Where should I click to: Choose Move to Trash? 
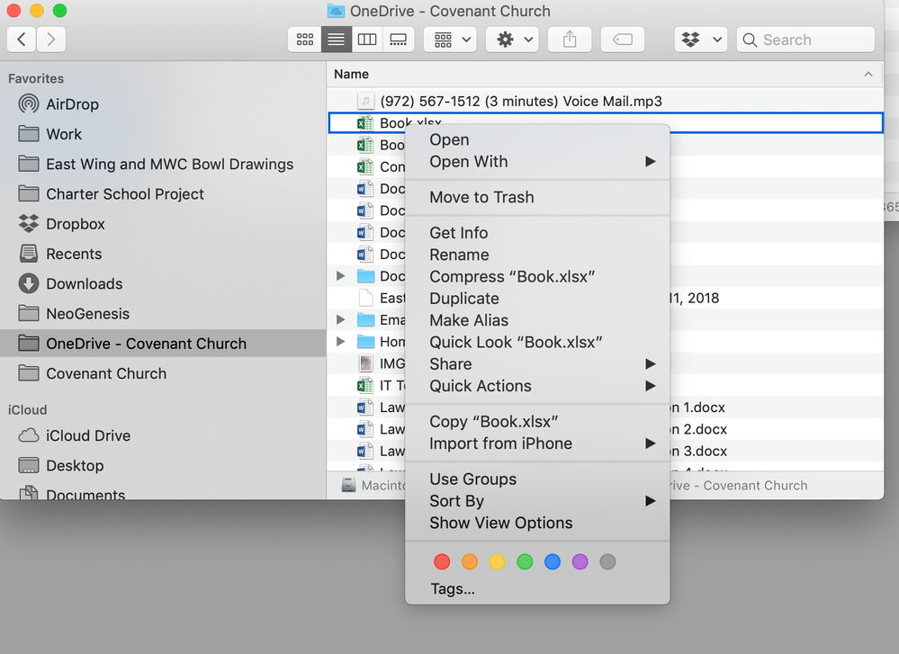[537, 197]
